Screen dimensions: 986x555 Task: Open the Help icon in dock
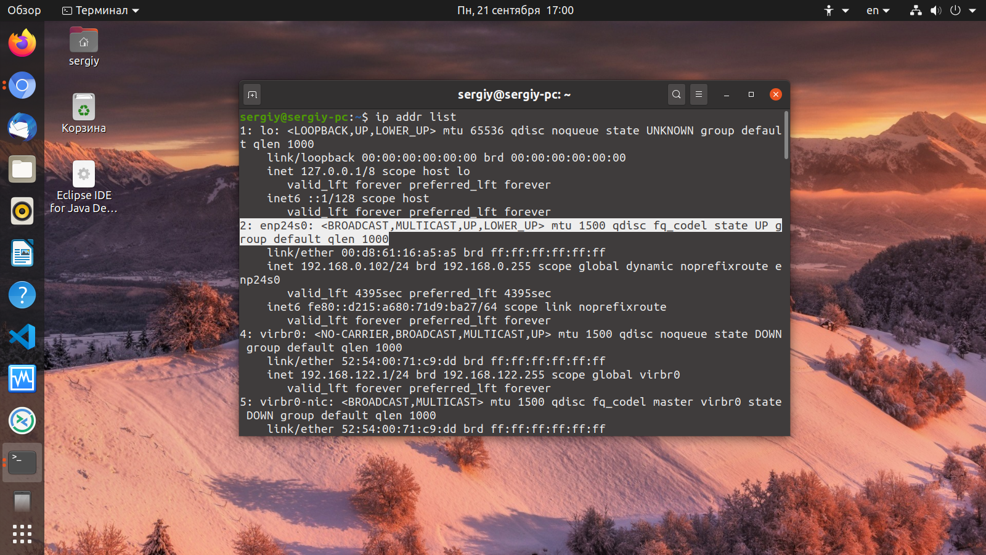(x=22, y=295)
